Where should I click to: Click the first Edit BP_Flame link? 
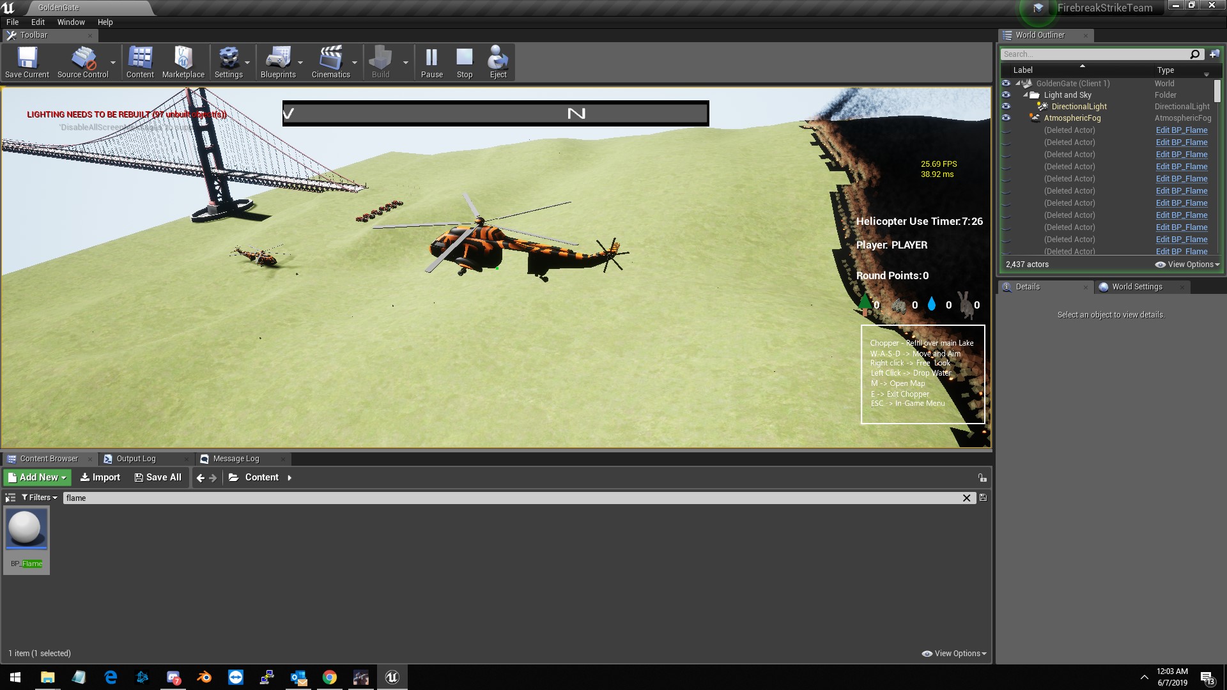pos(1181,130)
